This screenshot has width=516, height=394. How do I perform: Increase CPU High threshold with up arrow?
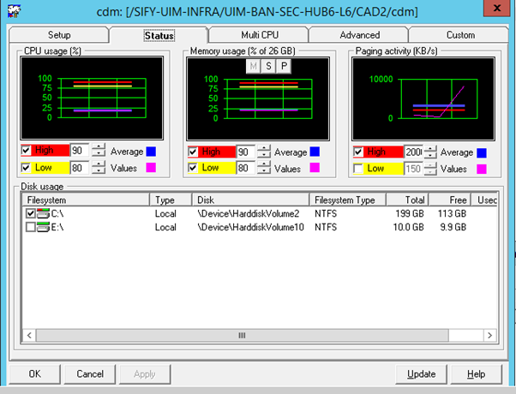pos(99,146)
